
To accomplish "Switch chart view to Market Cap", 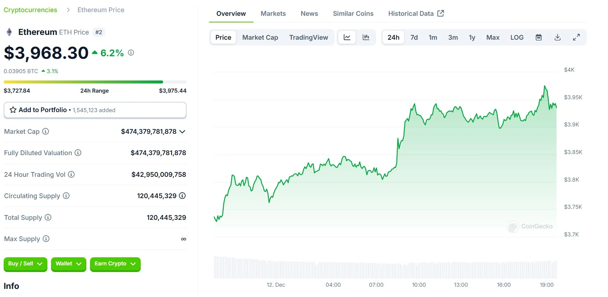I will [x=260, y=37].
